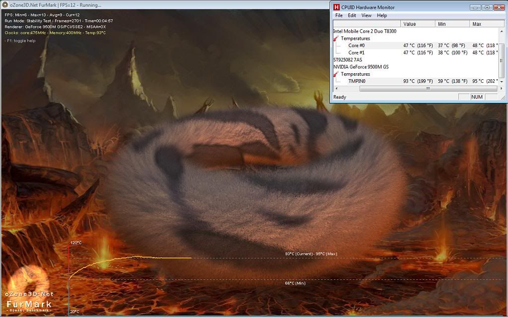Click the Ready status bar text
The width and height of the screenshot is (508, 317).
(x=339, y=97)
